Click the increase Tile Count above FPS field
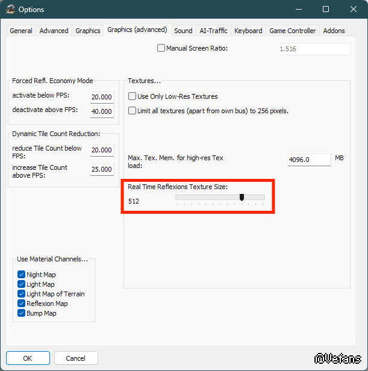368x371 pixels. point(102,169)
